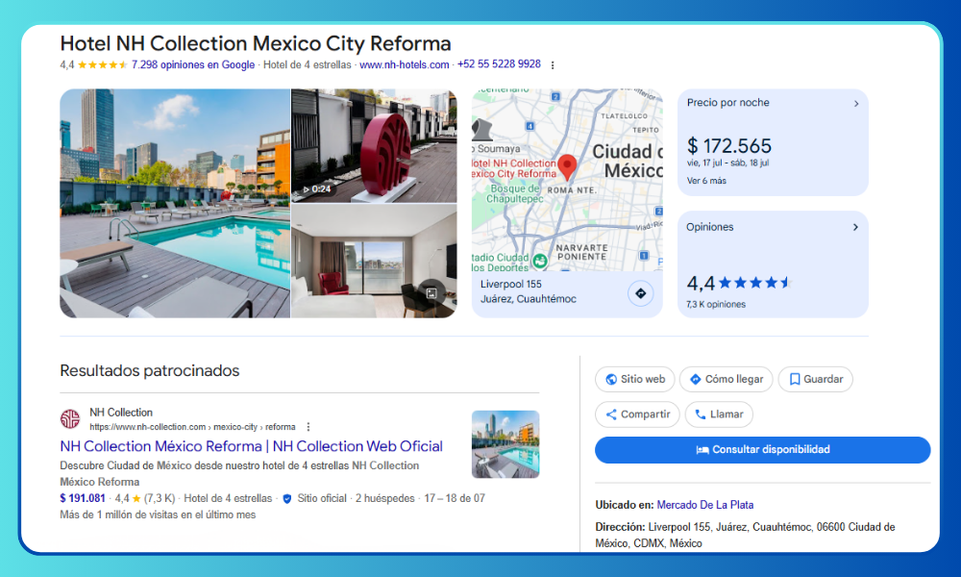Open the 7.298 opiniones en Google link
This screenshot has height=577, width=961.
point(193,64)
